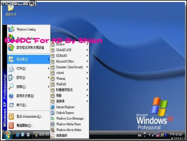Open 說明及支援(H) help entry
187x141 pixels.
(29, 96)
